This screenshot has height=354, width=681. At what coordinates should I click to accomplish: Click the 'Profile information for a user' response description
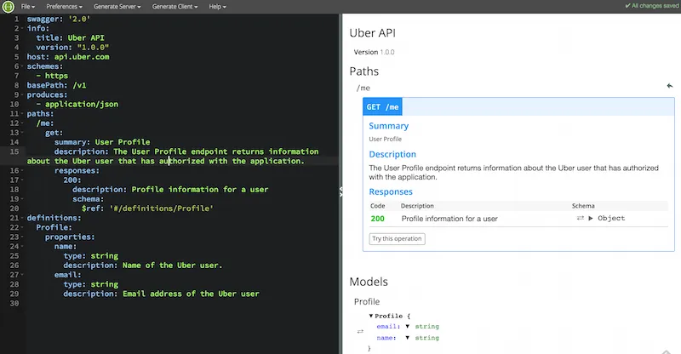pos(449,219)
